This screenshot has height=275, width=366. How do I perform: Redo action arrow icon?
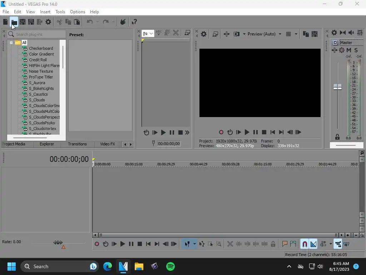tap(106, 22)
